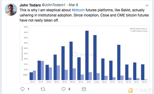Click the CBOE Notional Volume legend swatch
Image resolution: width=154 pixels, height=94 pixels.
point(131,31)
